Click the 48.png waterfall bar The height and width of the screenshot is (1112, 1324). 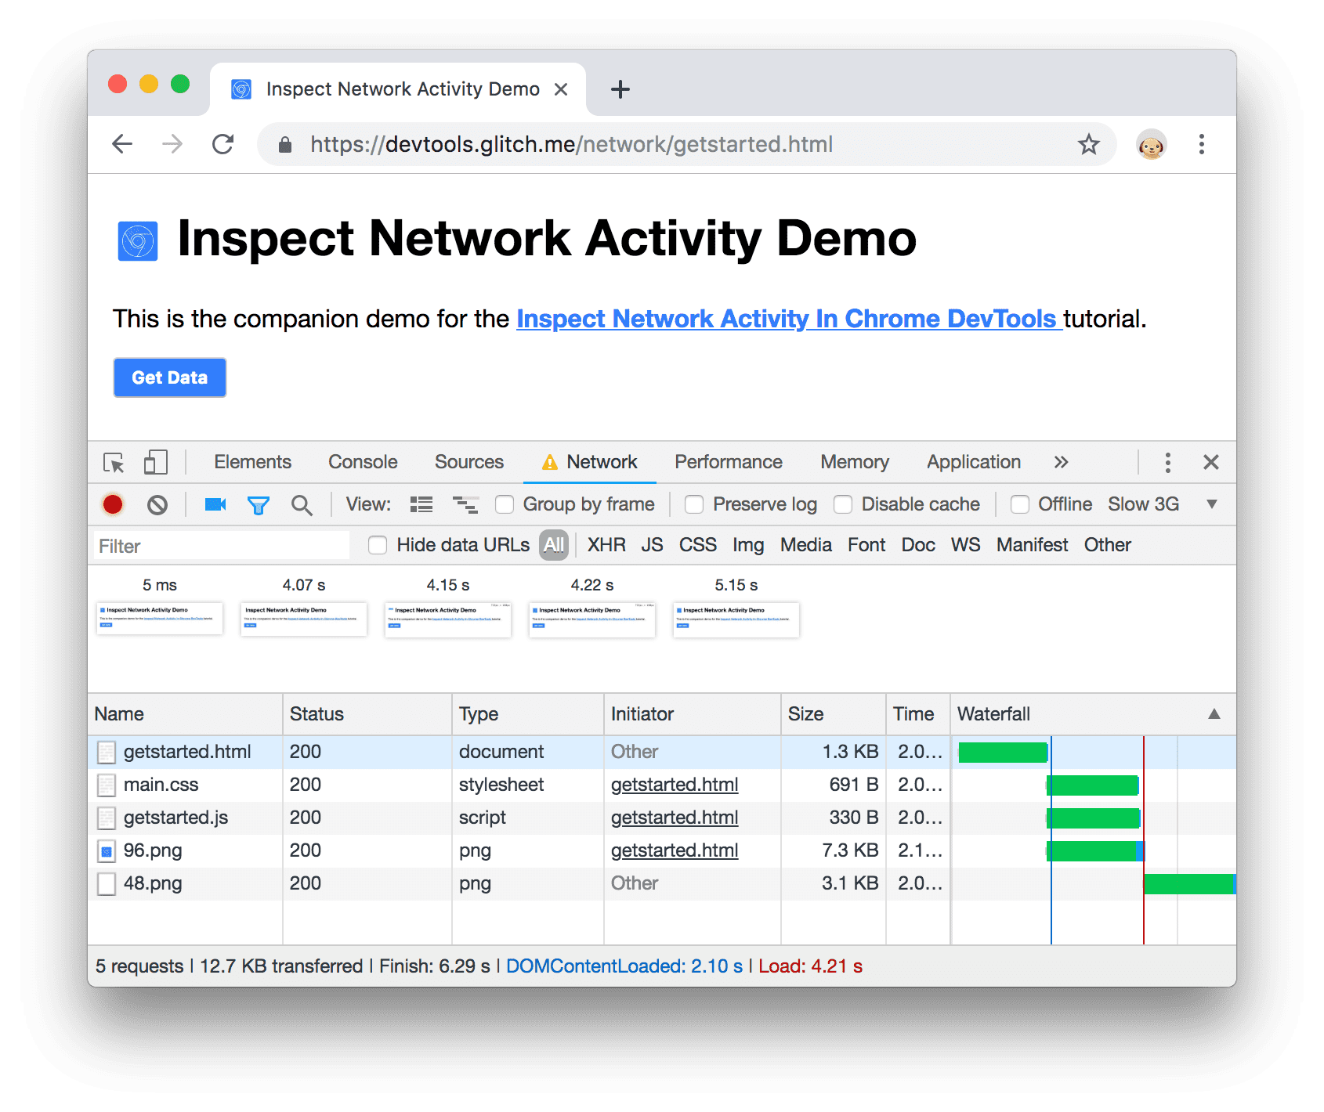pos(1190,884)
